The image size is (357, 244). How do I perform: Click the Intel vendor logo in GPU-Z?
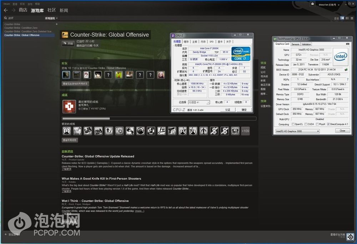tap(340, 57)
